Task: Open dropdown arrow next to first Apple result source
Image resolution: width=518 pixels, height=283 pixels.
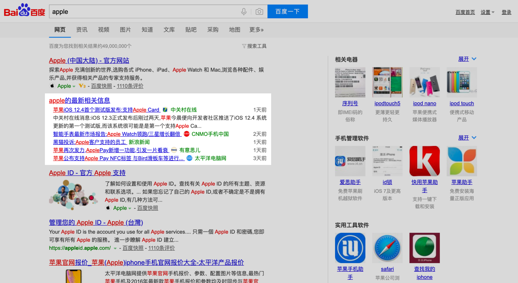Action: click(x=74, y=86)
